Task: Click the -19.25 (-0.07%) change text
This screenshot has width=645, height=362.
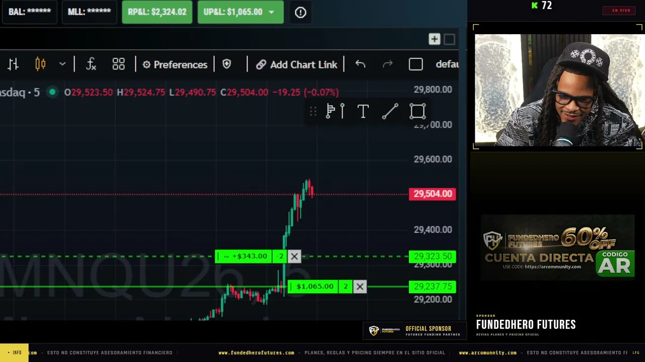Action: [x=306, y=93]
